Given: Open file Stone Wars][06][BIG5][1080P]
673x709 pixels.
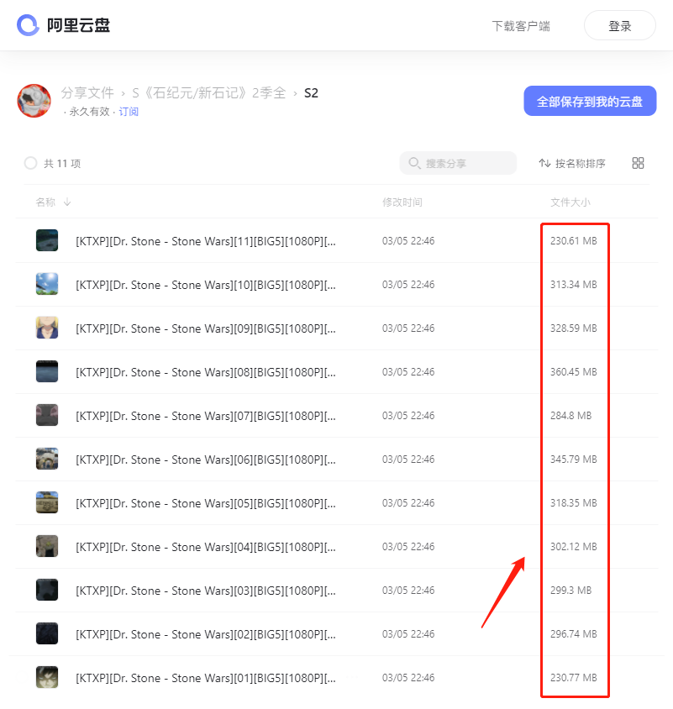Looking at the screenshot, I should point(206,460).
